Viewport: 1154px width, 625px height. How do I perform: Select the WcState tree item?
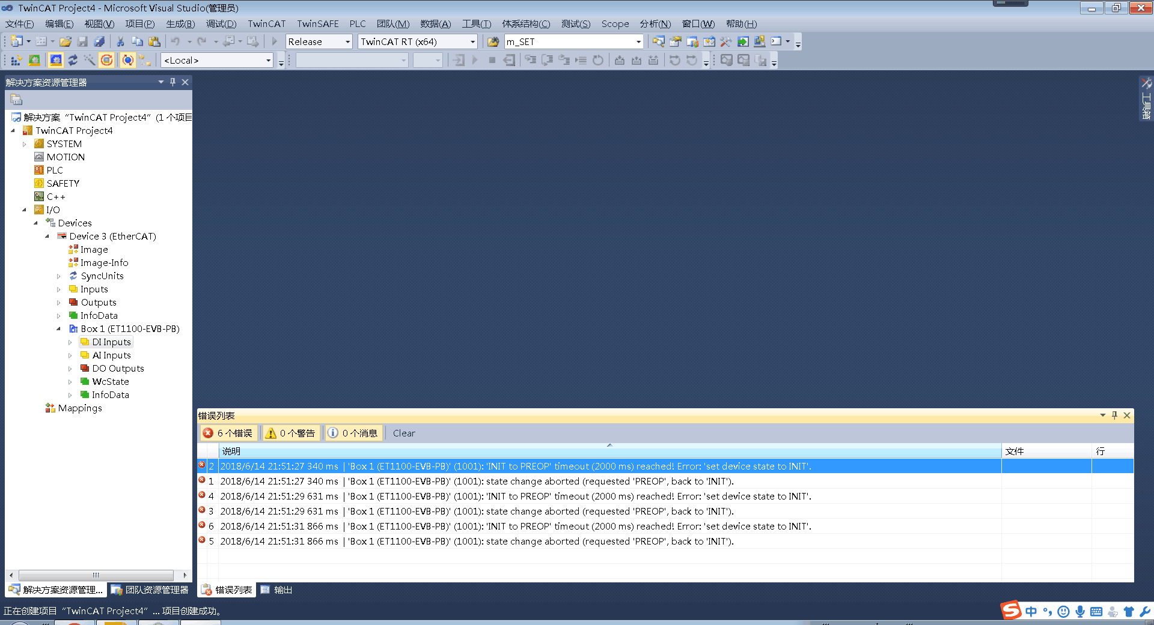click(111, 382)
